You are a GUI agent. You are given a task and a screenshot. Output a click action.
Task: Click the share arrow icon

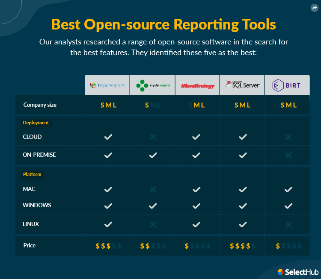point(315,8)
